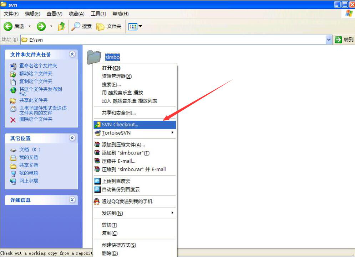Click the 转到 Go button

pos(344,40)
